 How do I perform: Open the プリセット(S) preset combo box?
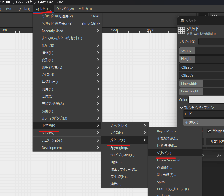[211, 42]
